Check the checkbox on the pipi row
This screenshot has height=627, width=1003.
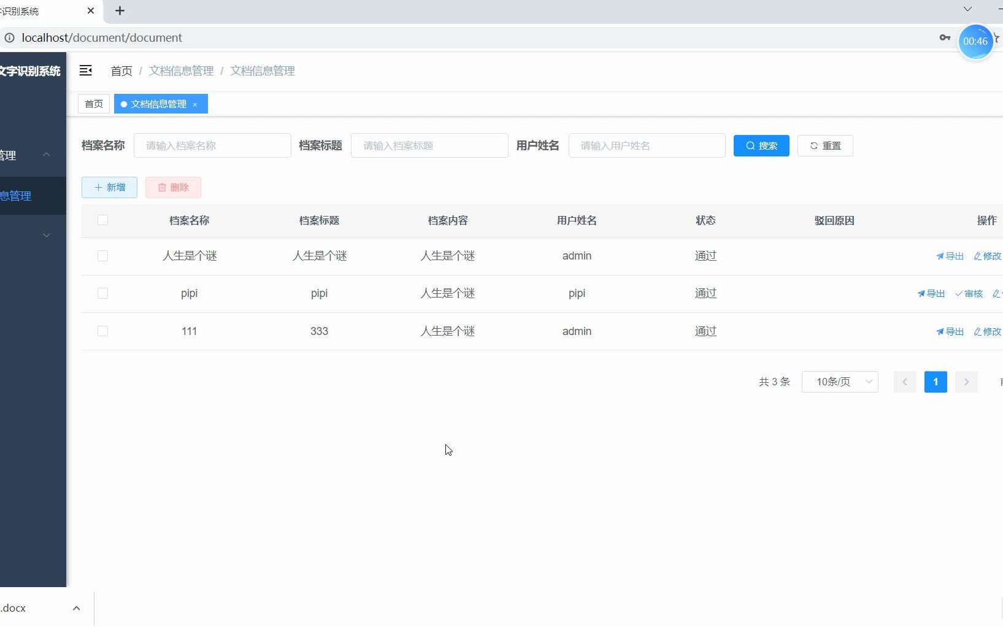point(102,293)
